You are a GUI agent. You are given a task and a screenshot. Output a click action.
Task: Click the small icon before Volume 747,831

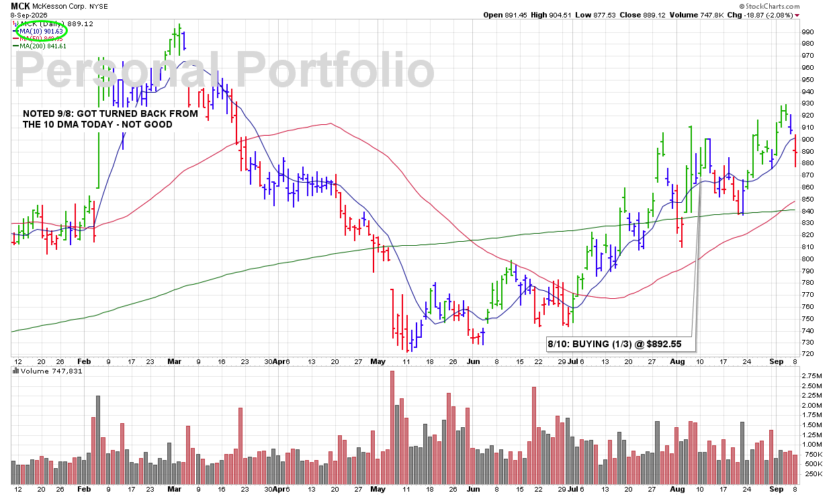pos(15,371)
